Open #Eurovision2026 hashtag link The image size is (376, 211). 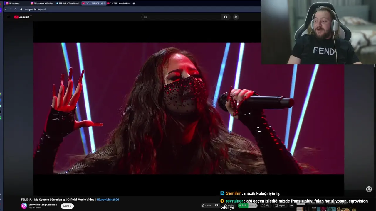pos(108,200)
